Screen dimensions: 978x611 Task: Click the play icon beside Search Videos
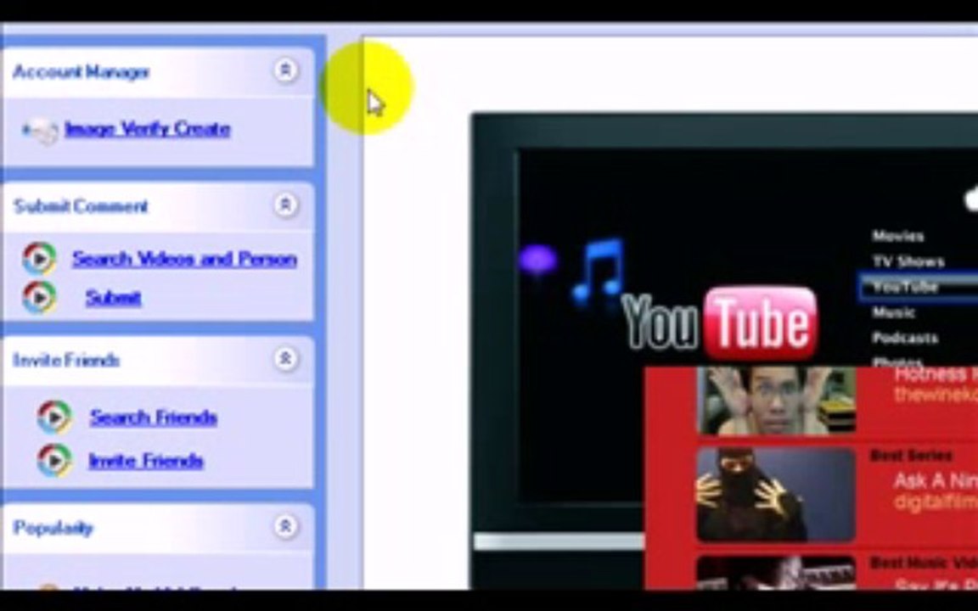tap(39, 259)
